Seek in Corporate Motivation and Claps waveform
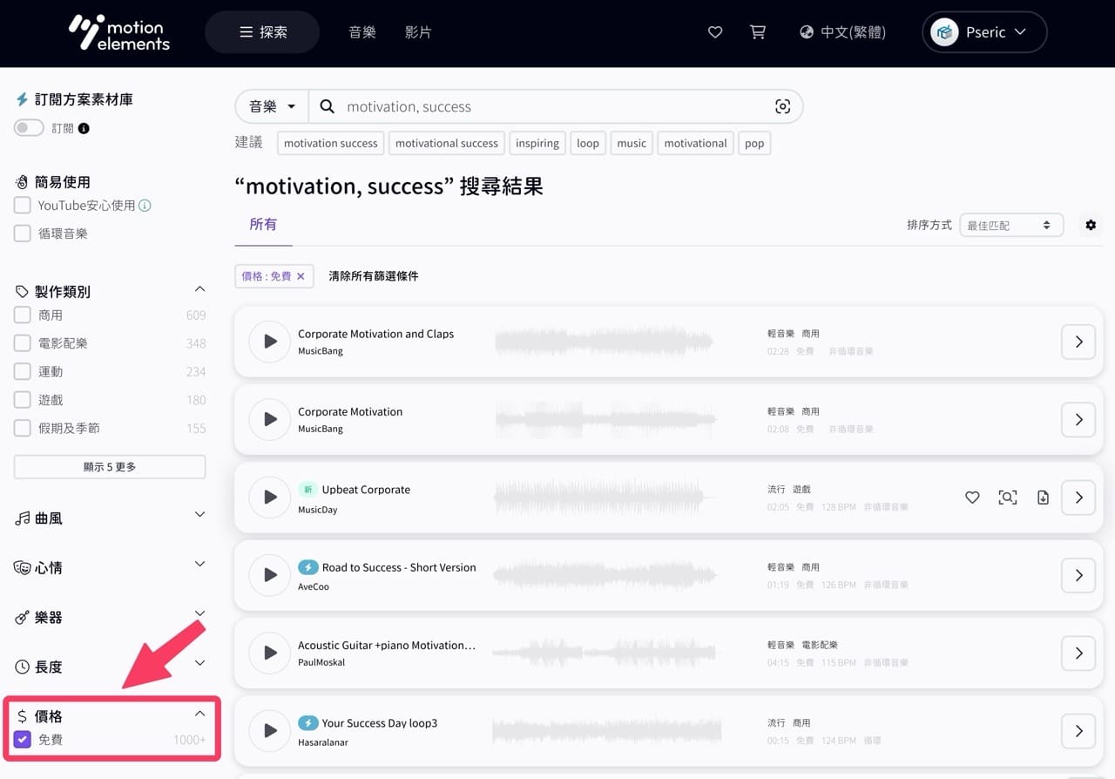The width and height of the screenshot is (1115, 779). click(605, 342)
